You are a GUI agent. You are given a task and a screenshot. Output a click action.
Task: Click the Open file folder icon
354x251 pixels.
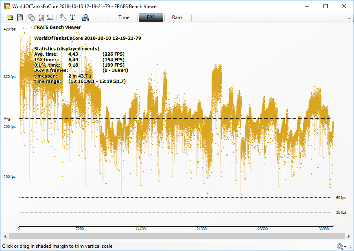click(9, 17)
